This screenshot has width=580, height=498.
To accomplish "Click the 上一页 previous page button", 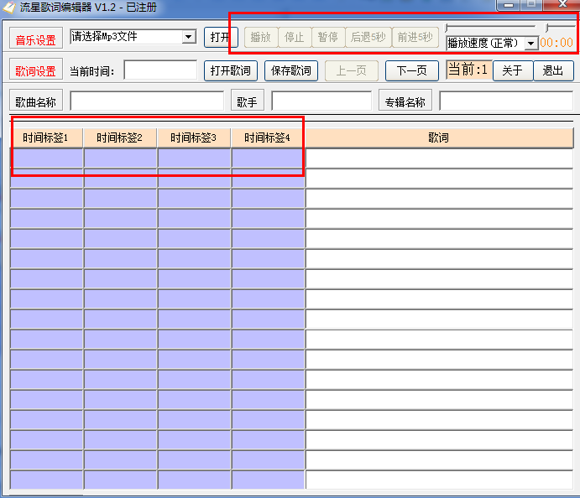I will coord(352,70).
